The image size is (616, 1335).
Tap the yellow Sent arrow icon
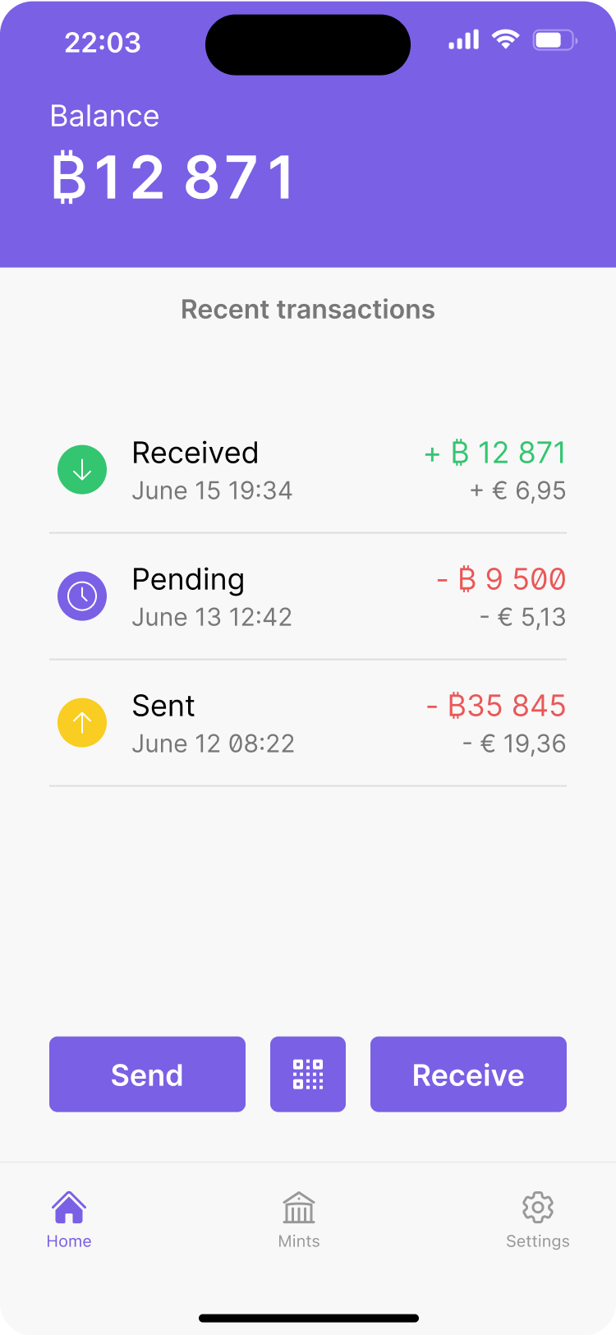pos(82,723)
